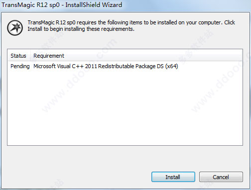Sort by the Requirement column header

point(49,56)
